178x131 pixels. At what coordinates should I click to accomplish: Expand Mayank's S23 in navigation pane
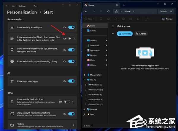click(x=85, y=75)
